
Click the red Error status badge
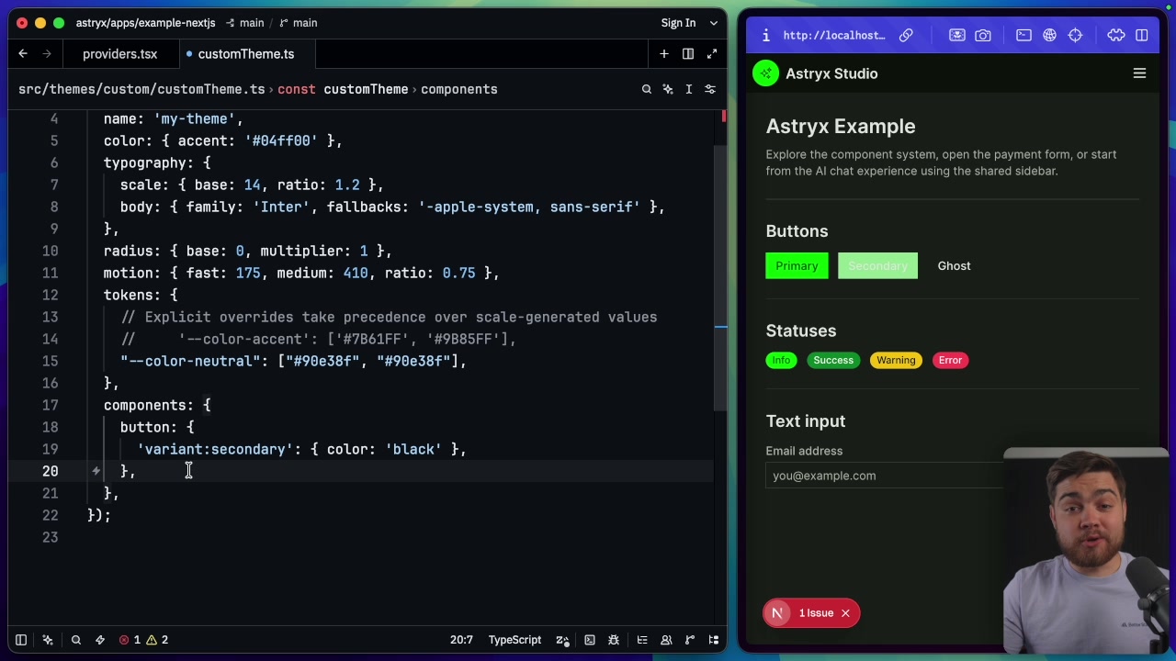pos(950,360)
